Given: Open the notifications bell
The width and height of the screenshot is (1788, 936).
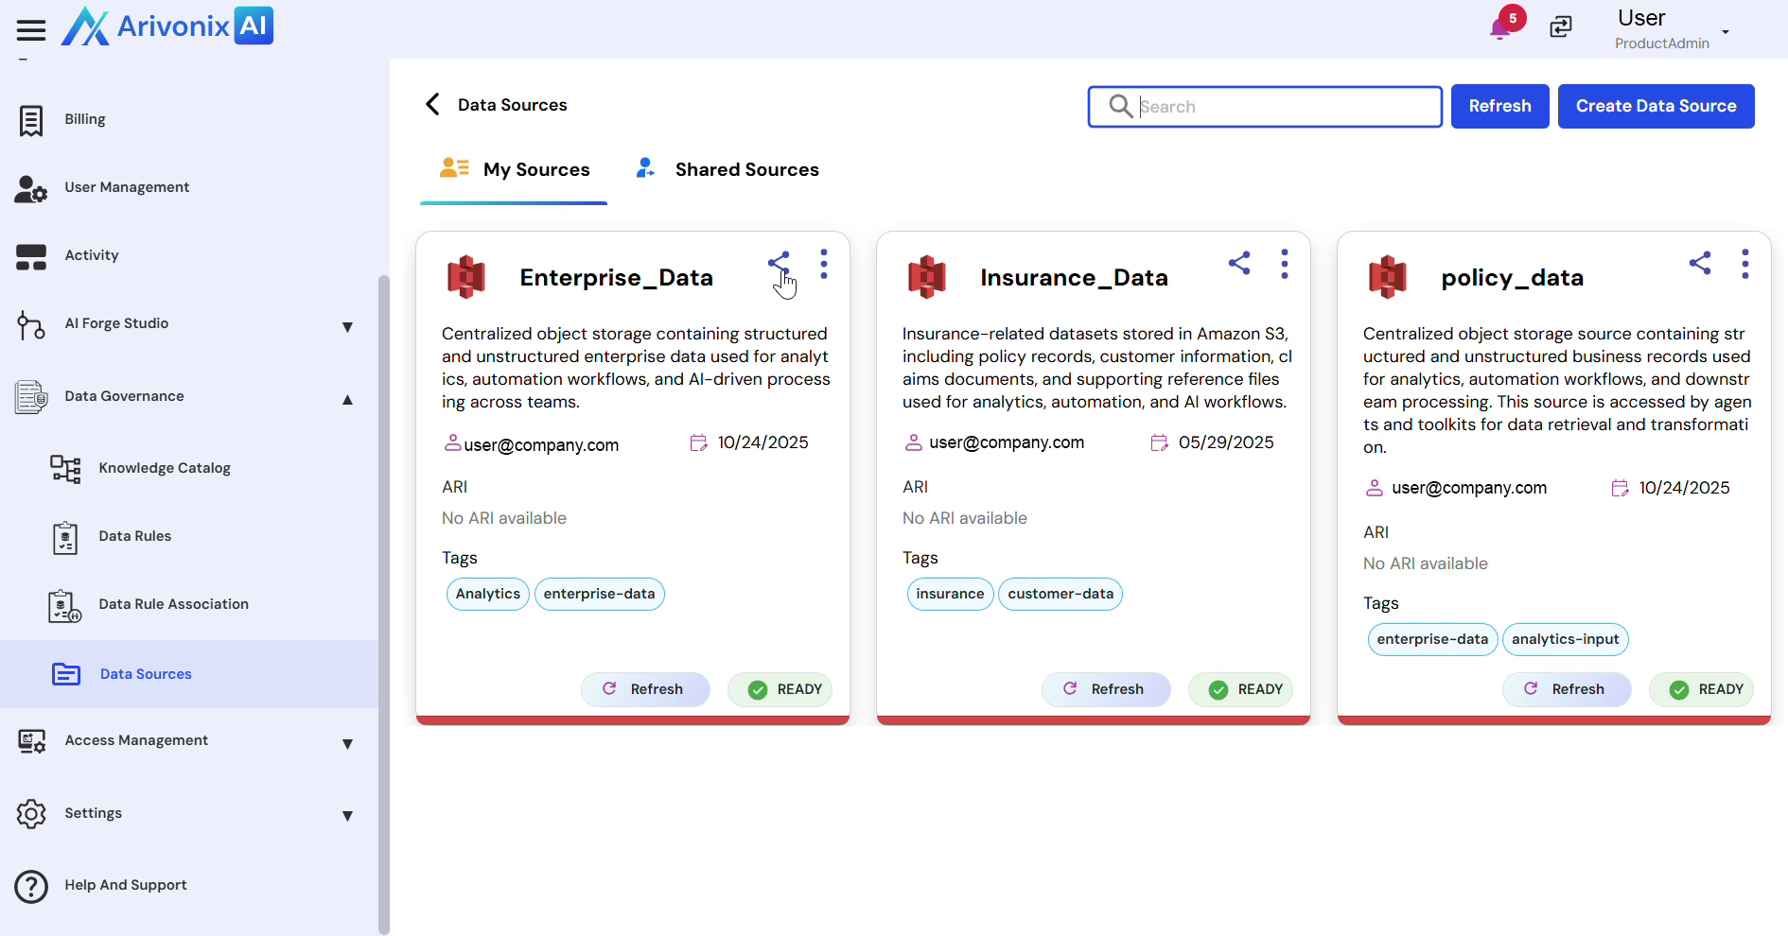Looking at the screenshot, I should [x=1499, y=27].
